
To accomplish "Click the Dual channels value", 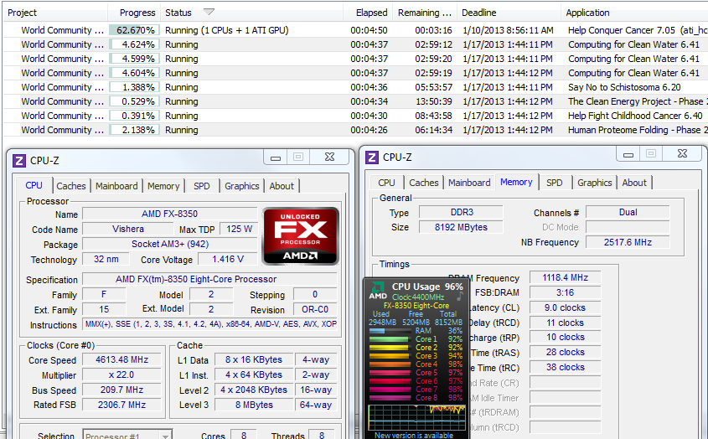I will pos(628,212).
